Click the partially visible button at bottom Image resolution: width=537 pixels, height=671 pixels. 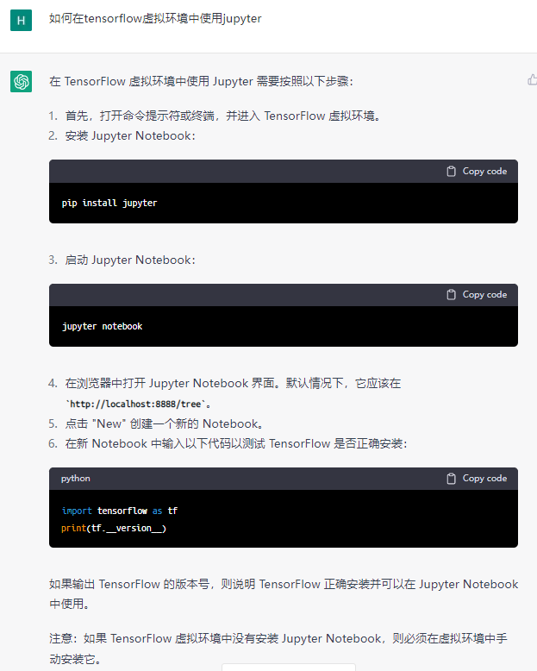(x=289, y=668)
